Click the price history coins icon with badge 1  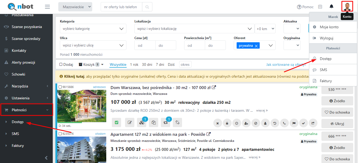pos(142,123)
